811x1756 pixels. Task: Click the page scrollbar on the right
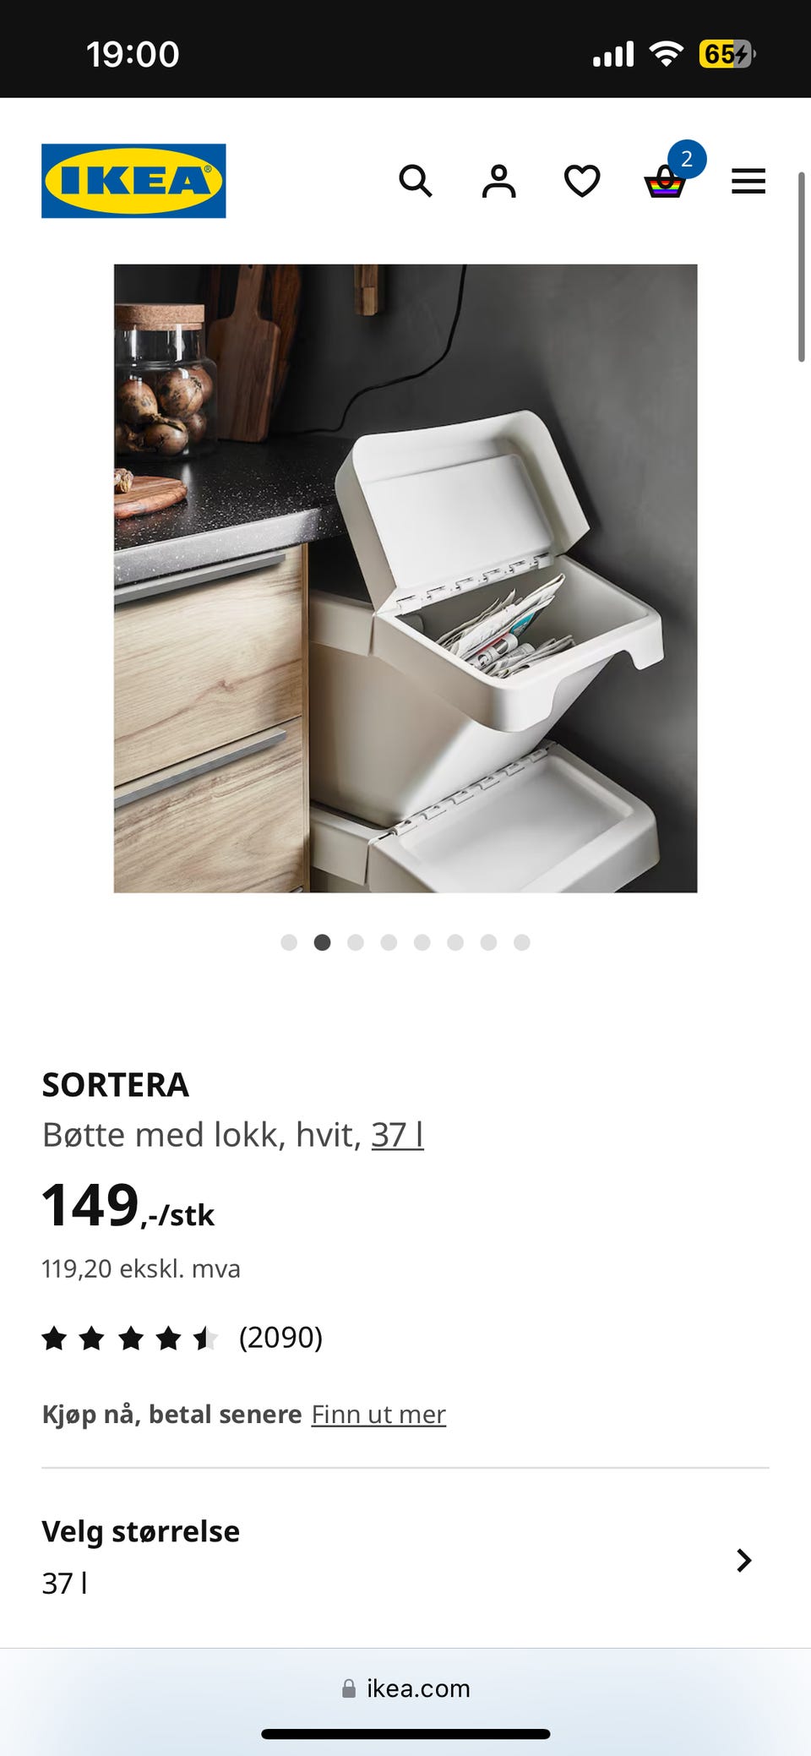tap(801, 267)
